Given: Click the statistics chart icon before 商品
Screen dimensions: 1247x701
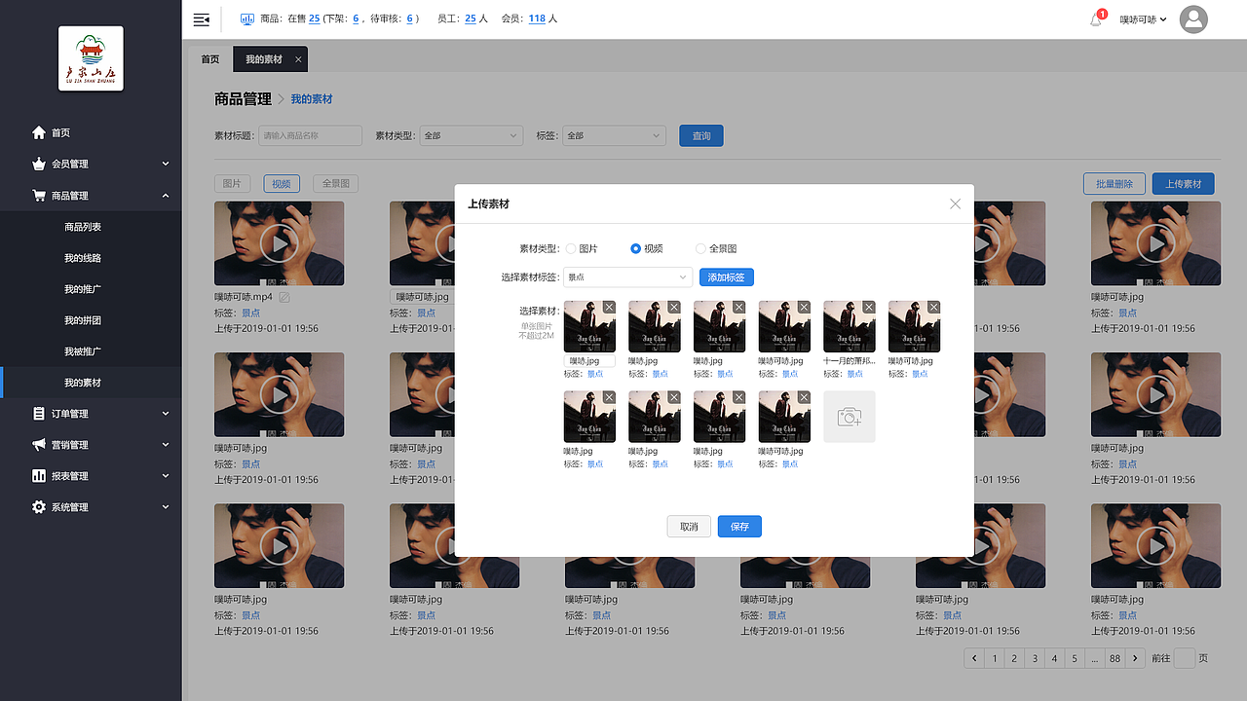Looking at the screenshot, I should pos(246,19).
